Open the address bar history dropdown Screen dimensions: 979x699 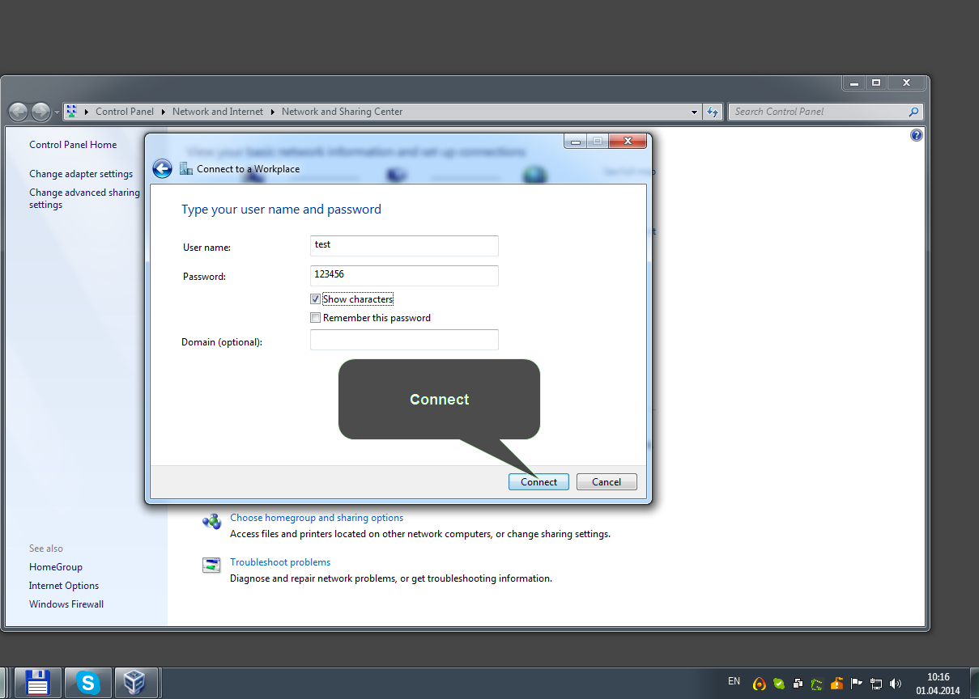click(695, 112)
